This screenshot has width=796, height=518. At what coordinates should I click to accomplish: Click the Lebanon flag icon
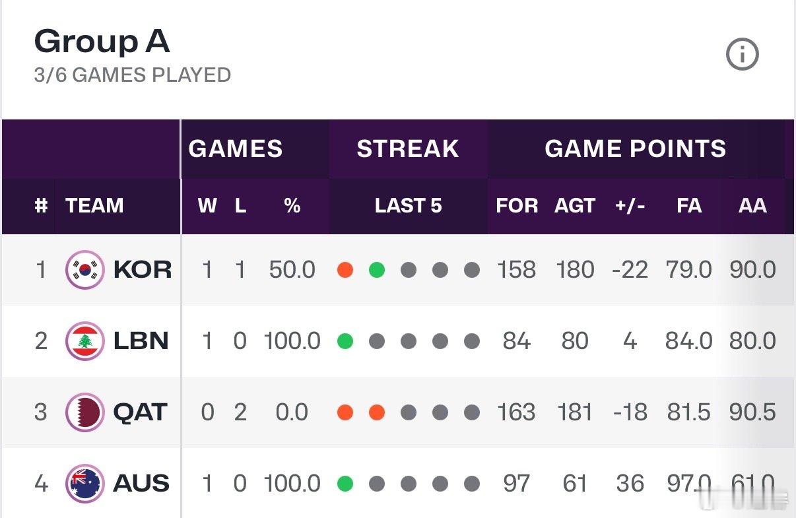pos(85,340)
